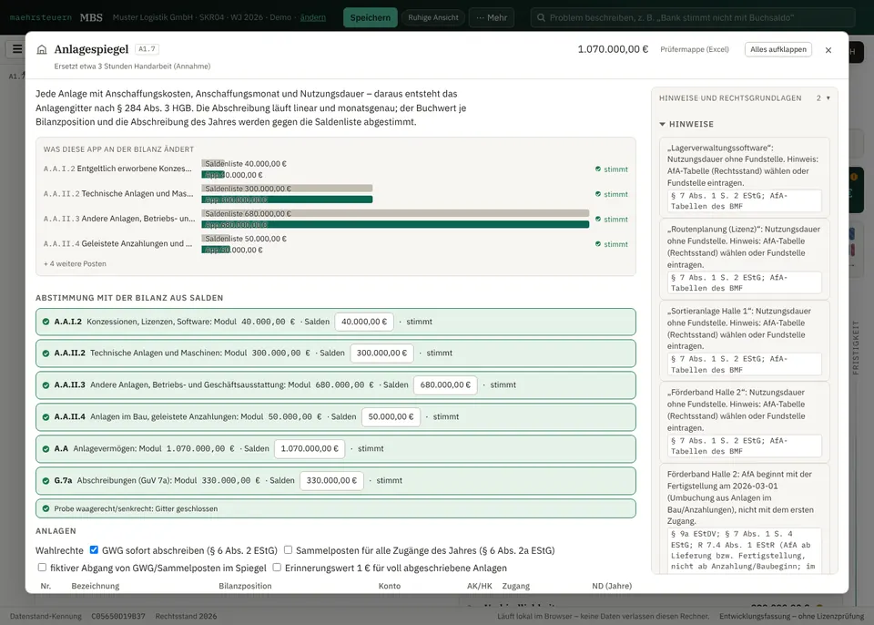874x625 pixels.
Task: Click Bilanzposition column header
Action: pyautogui.click(x=245, y=586)
